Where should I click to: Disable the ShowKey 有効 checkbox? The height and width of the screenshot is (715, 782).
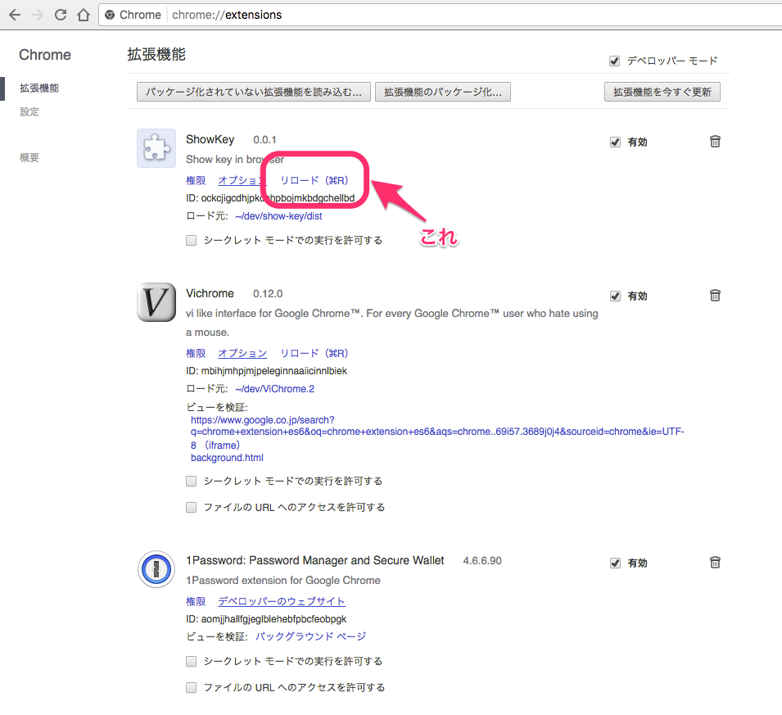[615, 142]
